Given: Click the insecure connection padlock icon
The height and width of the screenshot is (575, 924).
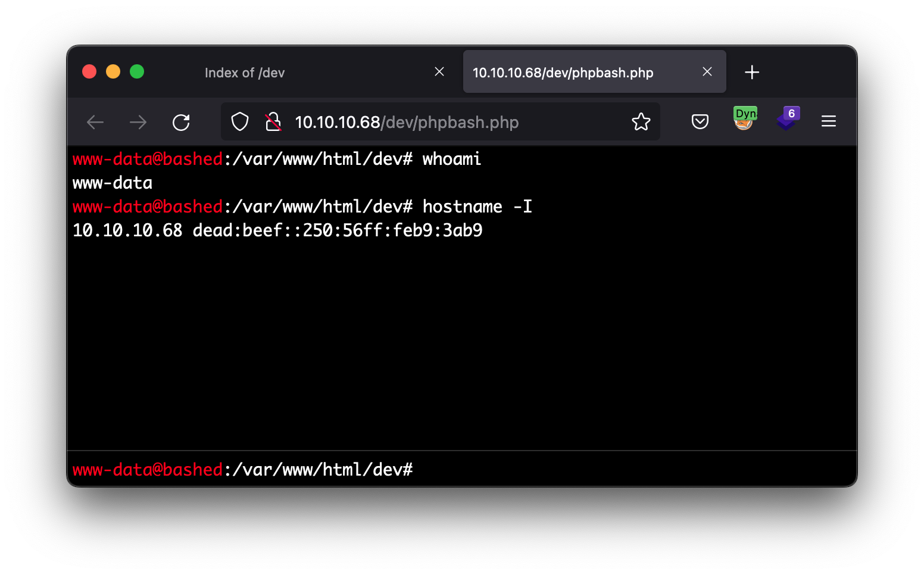Looking at the screenshot, I should (x=273, y=122).
